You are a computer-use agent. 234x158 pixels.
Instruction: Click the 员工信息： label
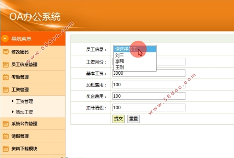[x=96, y=49]
